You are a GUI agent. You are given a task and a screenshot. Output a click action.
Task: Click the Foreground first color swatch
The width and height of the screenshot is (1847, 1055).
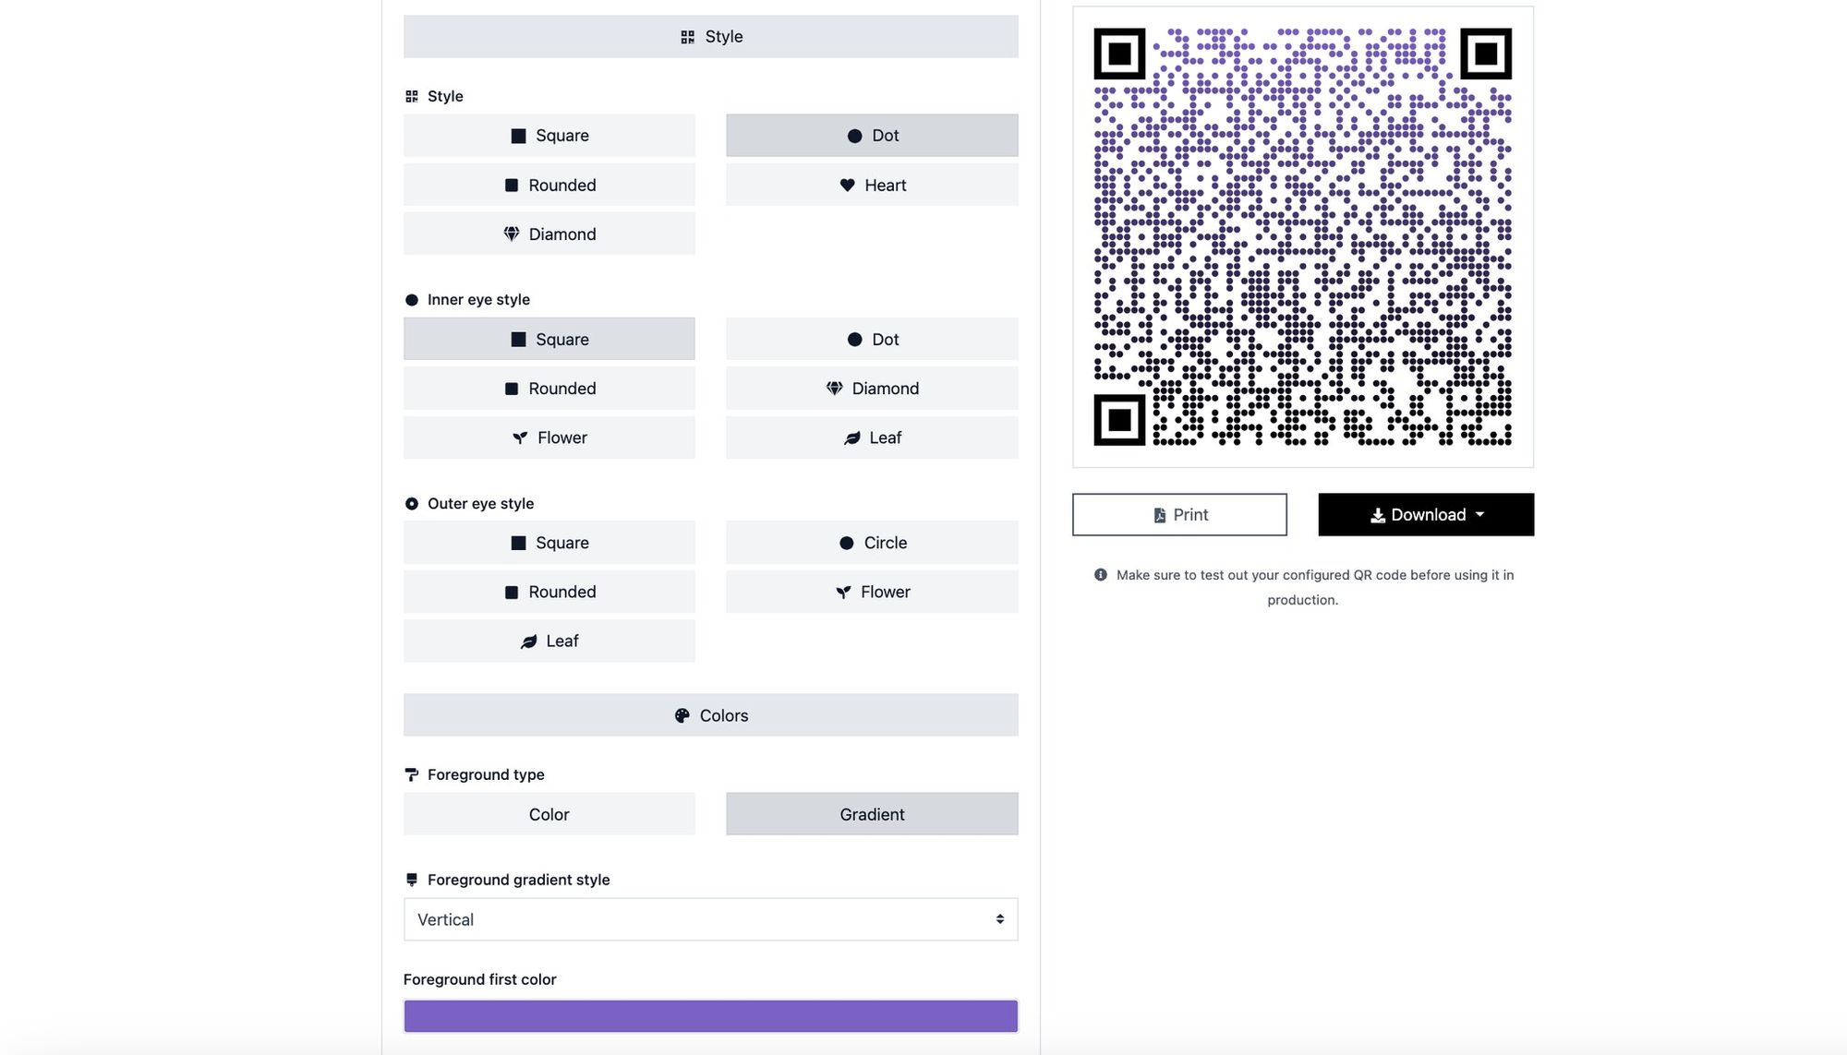(x=710, y=1015)
